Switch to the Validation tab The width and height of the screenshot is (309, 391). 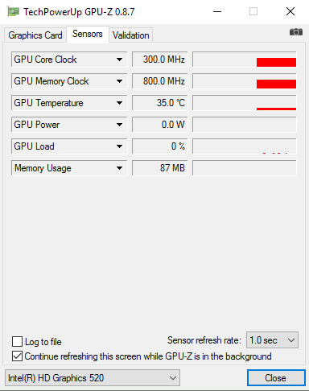click(130, 35)
